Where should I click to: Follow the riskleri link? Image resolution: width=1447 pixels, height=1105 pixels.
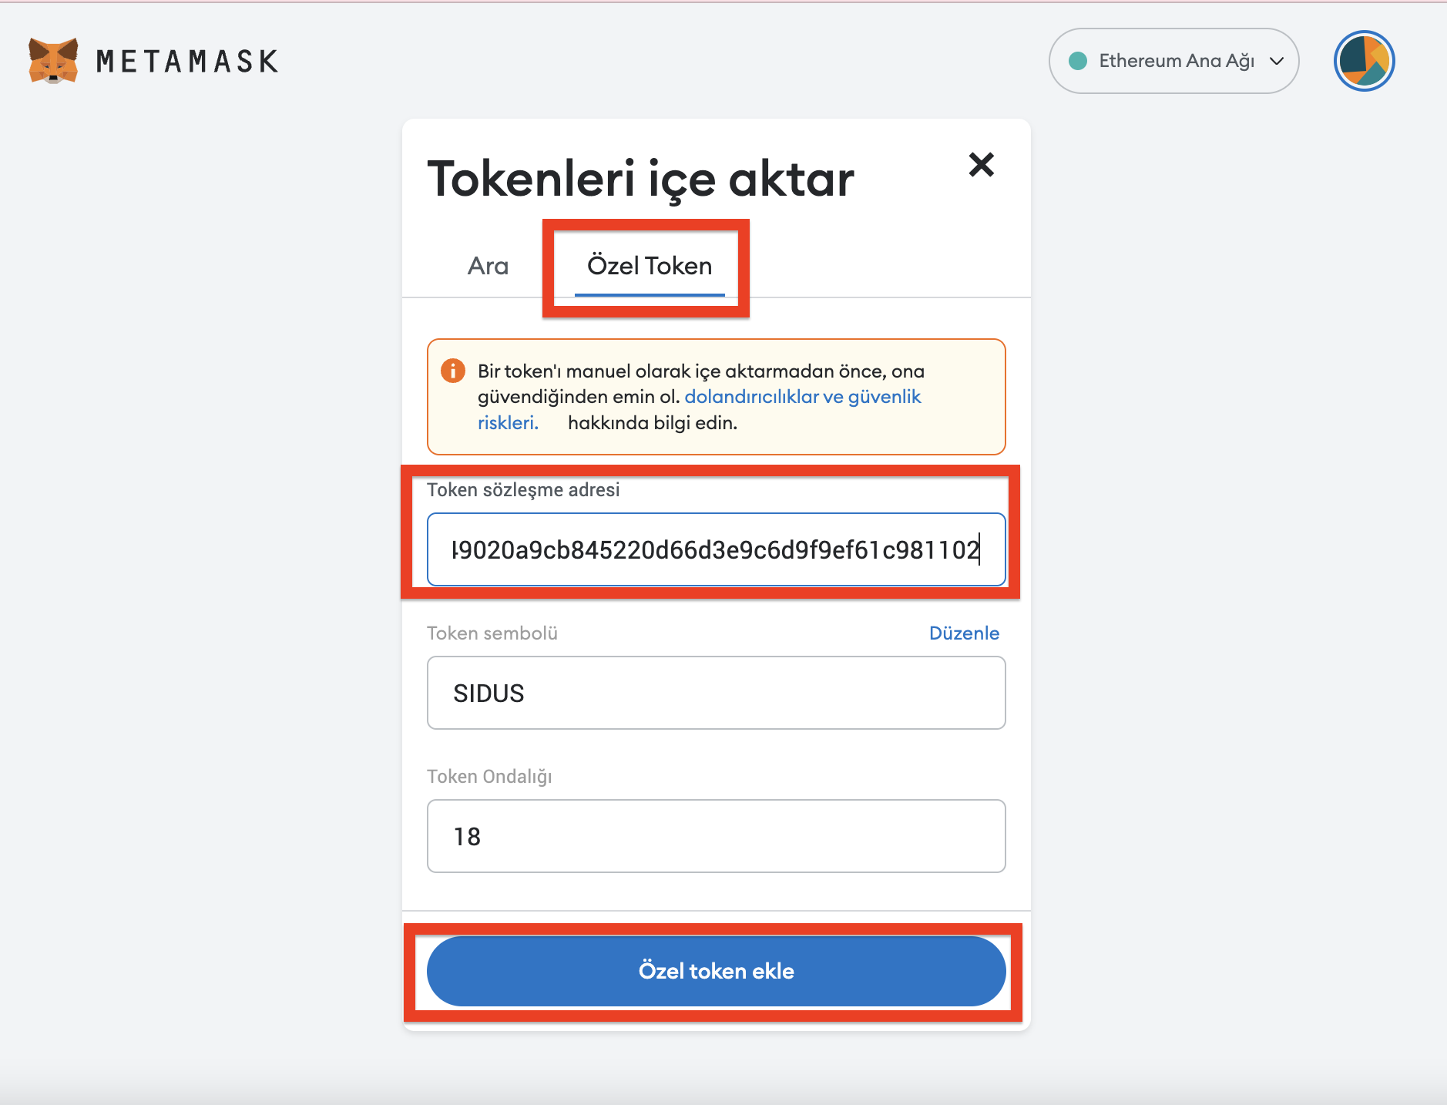(x=508, y=422)
